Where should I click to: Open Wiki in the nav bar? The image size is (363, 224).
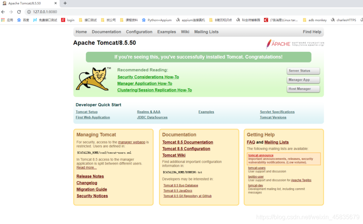pyautogui.click(x=185, y=32)
